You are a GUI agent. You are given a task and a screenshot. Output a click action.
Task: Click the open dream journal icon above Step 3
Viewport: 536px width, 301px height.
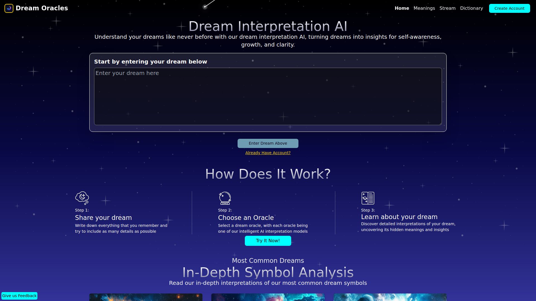367,198
